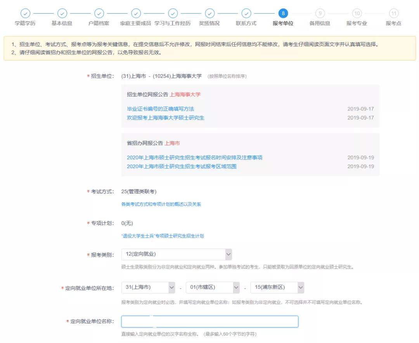Click the 户籍档案 step checkmark icon

99,14
